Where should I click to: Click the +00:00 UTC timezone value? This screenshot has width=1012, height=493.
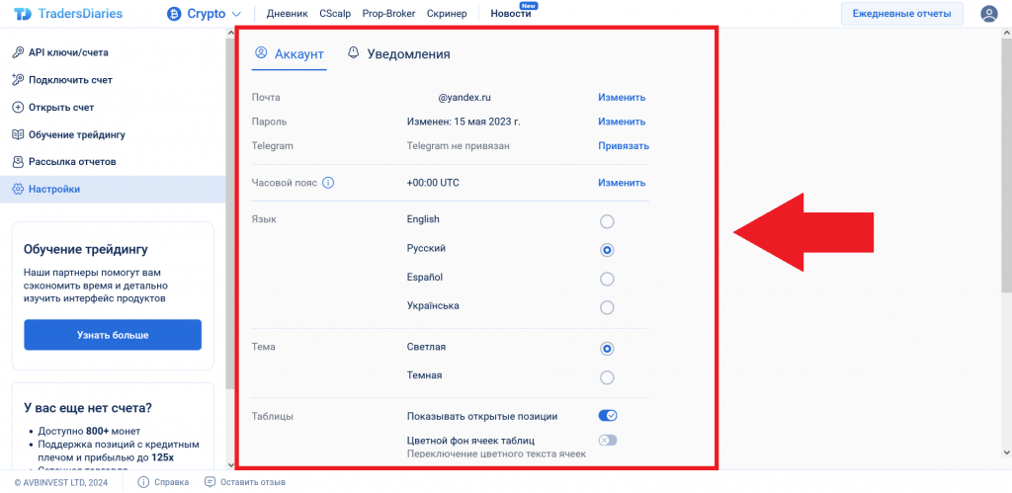click(x=433, y=183)
